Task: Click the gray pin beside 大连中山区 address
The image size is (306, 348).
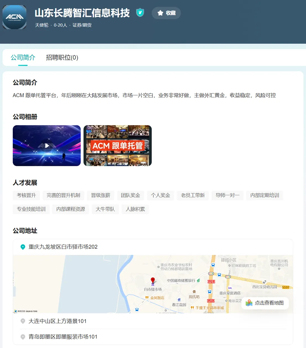Action: pyautogui.click(x=23, y=321)
